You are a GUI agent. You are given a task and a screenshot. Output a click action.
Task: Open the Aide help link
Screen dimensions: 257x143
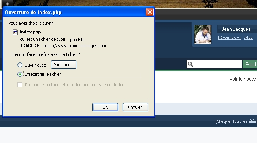pyautogui.click(x=249, y=38)
